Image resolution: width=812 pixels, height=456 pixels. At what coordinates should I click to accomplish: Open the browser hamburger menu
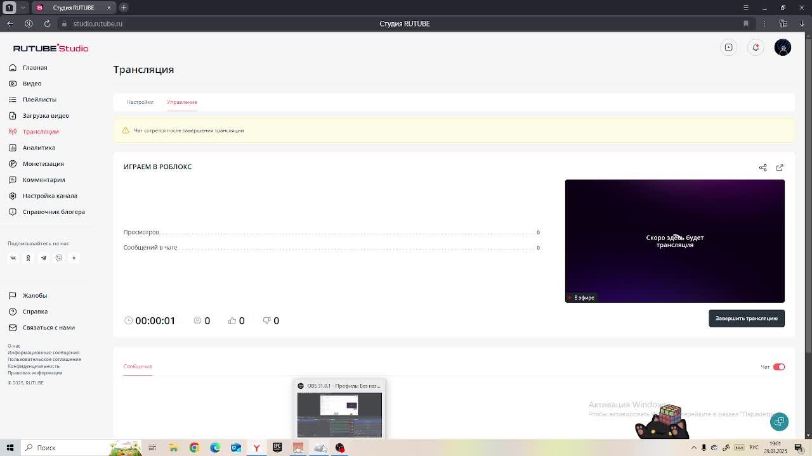(x=746, y=8)
